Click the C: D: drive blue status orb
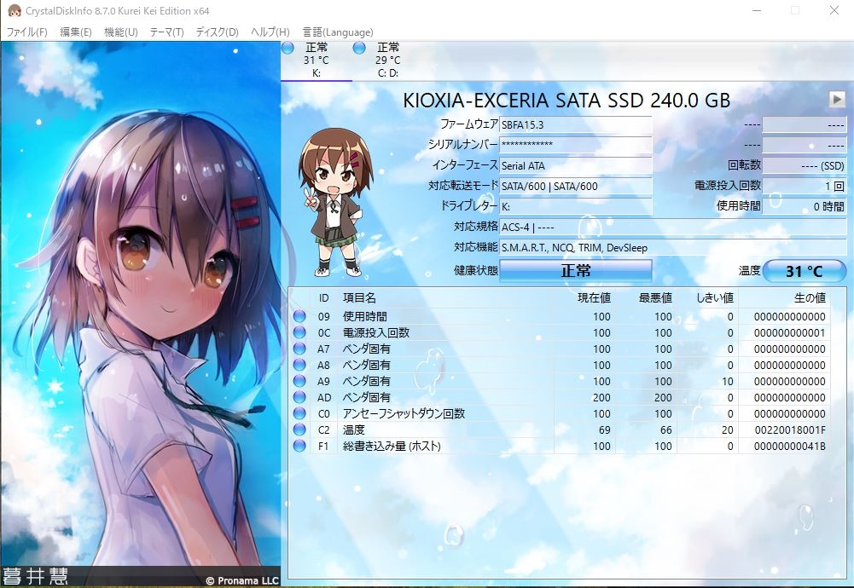The image size is (854, 588). [359, 48]
